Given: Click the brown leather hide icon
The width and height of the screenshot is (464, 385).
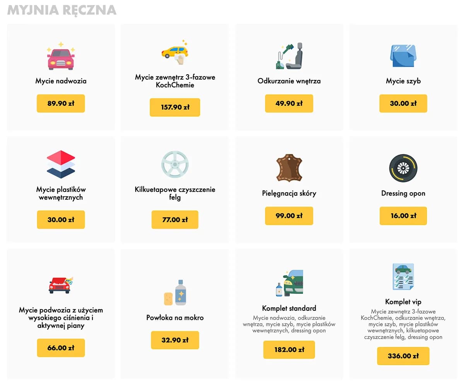Looking at the screenshot, I should (x=289, y=168).
